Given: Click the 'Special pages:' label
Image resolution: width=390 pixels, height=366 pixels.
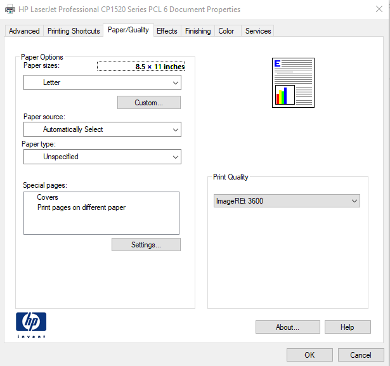Looking at the screenshot, I should (x=45, y=185).
